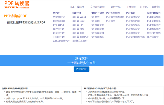Open the PDF提取页面 link

97,25
